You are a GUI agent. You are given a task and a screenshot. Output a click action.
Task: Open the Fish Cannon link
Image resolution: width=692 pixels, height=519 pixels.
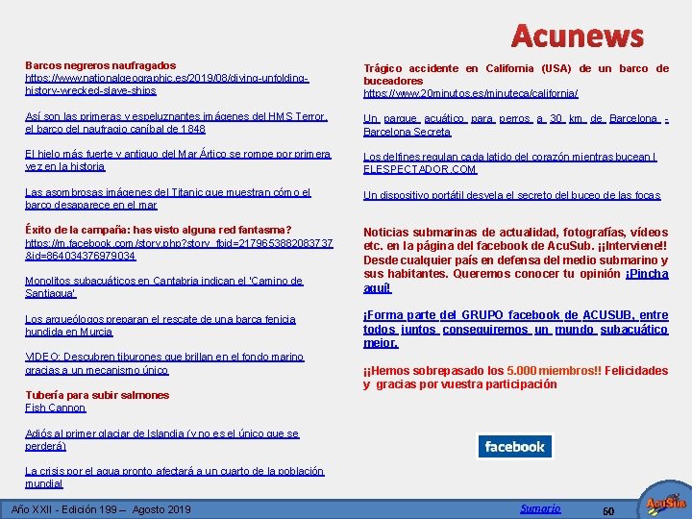coord(55,408)
